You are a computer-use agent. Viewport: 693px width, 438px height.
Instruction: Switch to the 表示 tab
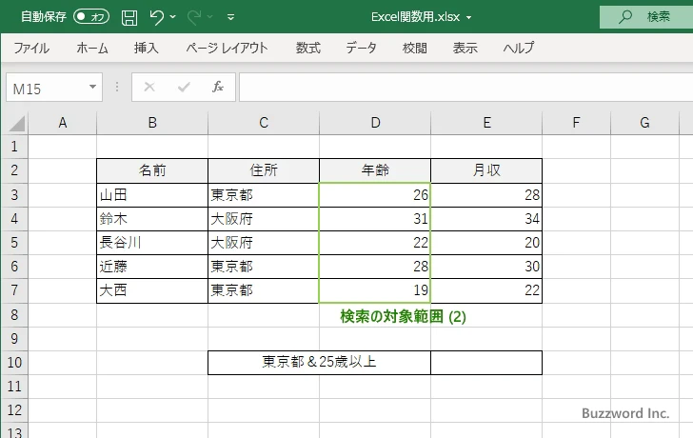465,48
